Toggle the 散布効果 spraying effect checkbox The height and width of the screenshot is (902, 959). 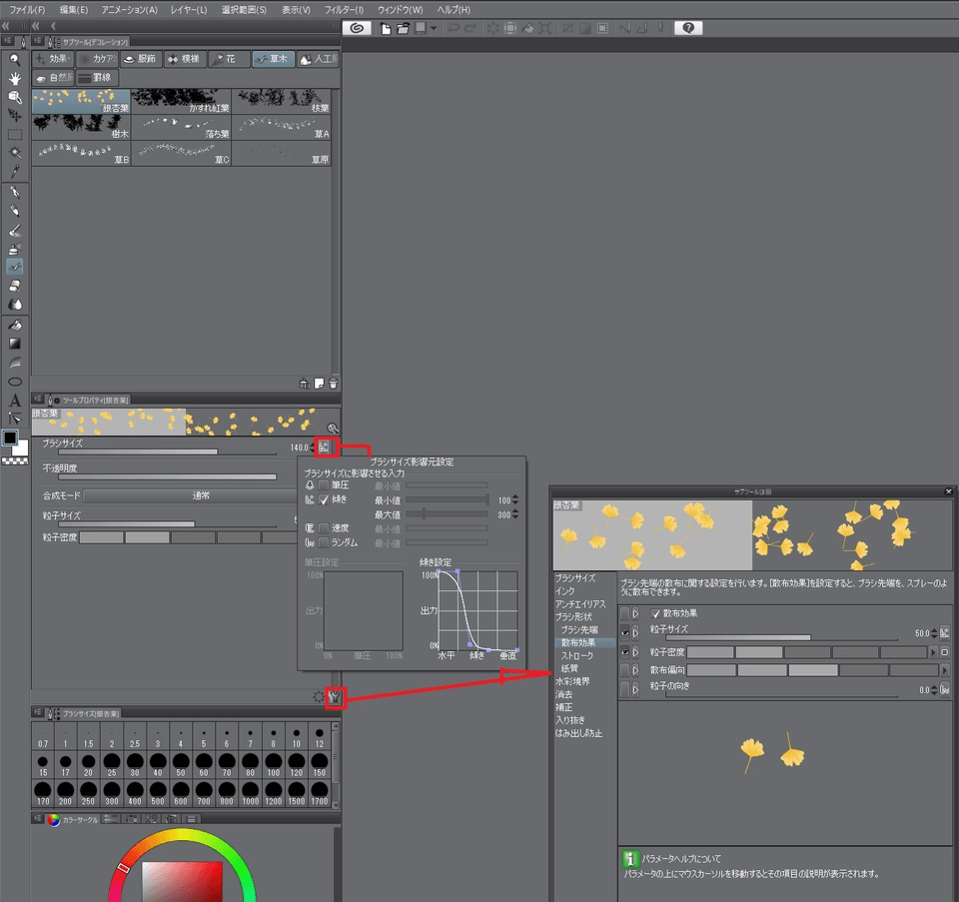(655, 613)
